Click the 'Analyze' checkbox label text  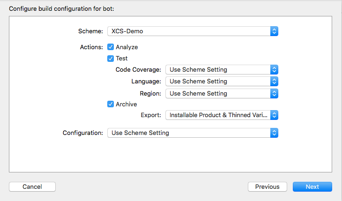pyautogui.click(x=127, y=47)
